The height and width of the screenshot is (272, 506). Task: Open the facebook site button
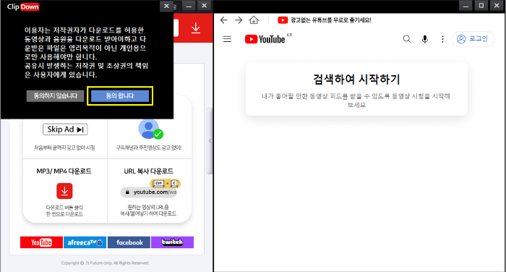point(129,242)
